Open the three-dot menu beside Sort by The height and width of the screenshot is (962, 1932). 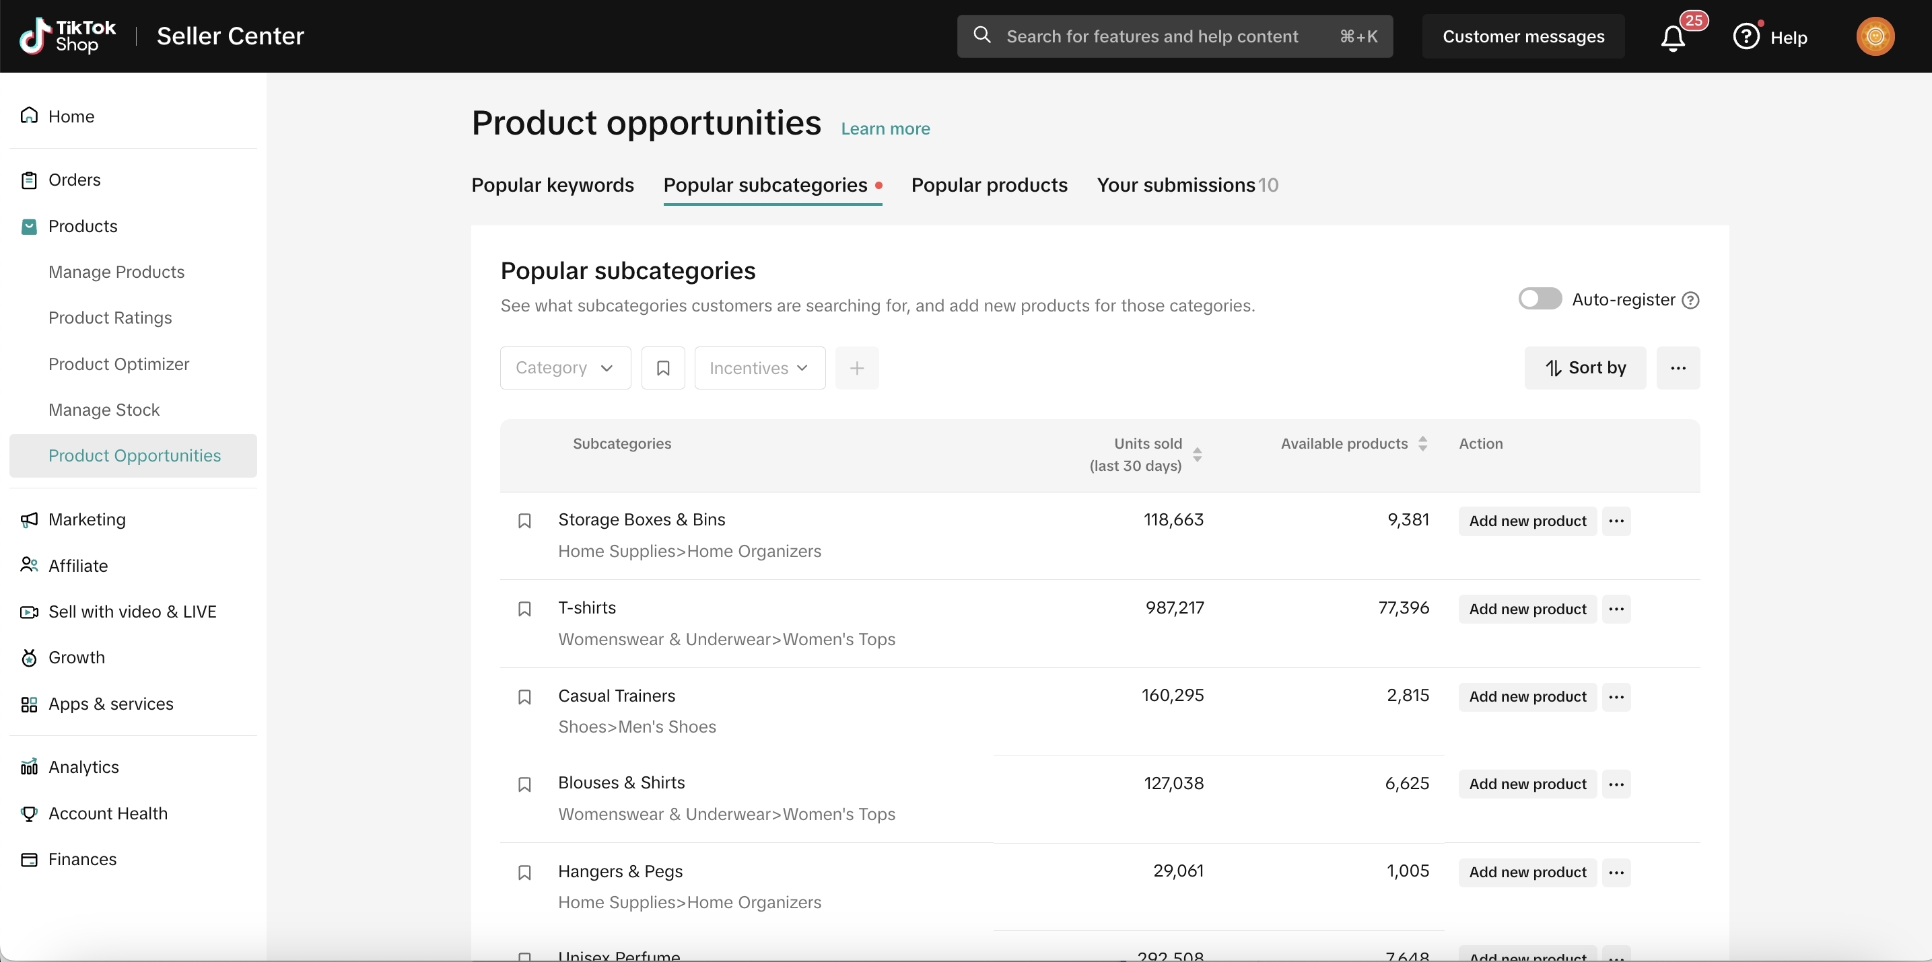(1678, 368)
